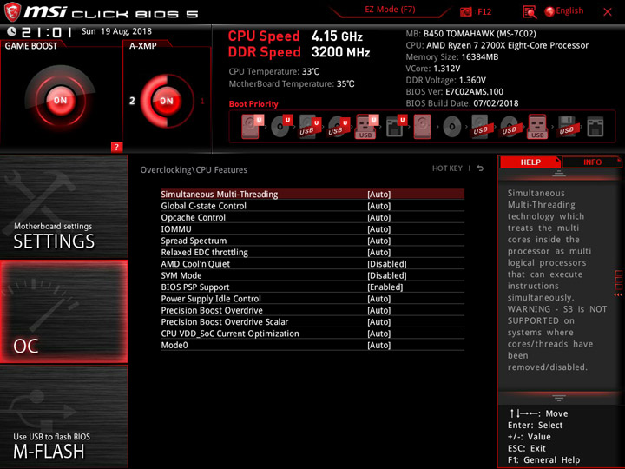This screenshot has width=625, height=469.
Task: Close the BIOS with the red X
Action: tap(608, 12)
